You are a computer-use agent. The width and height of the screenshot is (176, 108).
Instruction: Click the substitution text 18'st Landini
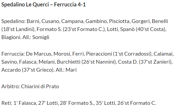click(18, 29)
